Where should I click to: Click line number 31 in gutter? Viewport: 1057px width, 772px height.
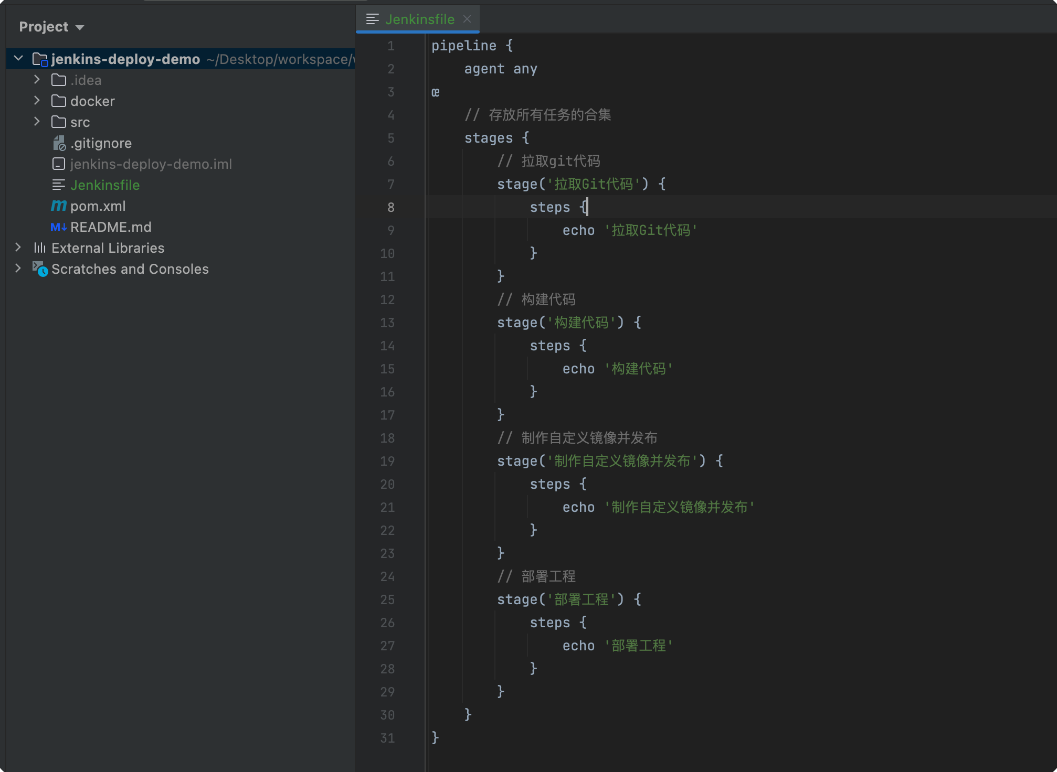click(387, 738)
